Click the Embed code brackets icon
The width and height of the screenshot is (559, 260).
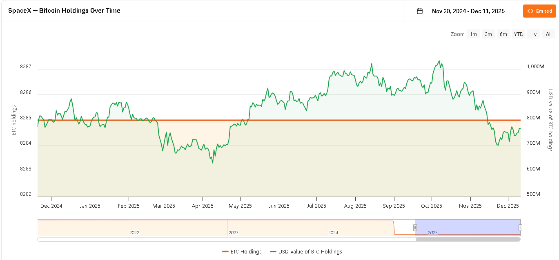530,11
